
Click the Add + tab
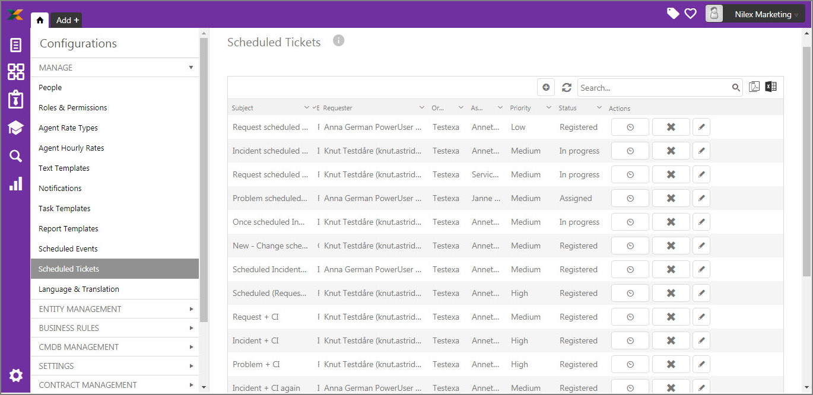(x=68, y=20)
